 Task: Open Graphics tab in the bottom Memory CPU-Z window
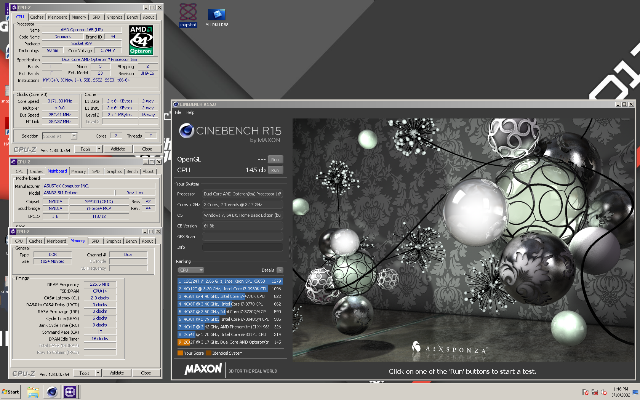click(114, 241)
